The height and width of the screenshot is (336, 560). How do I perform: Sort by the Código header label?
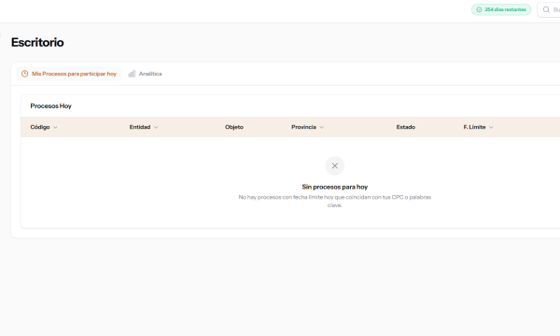(x=40, y=127)
